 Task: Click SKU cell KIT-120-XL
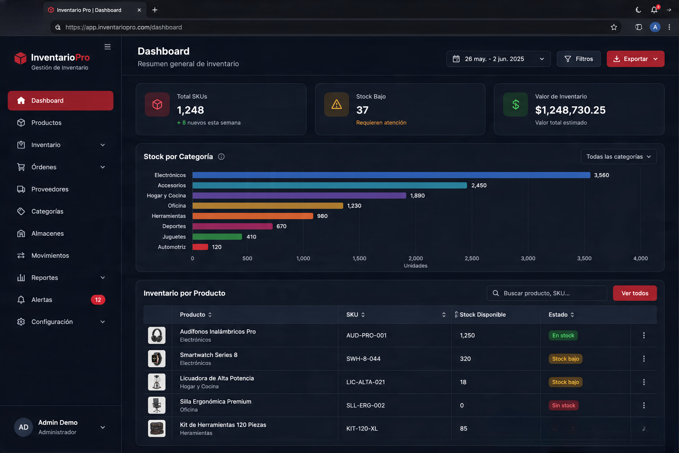(x=362, y=429)
